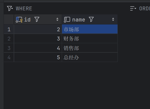Open the filter funnel for id column
The width and height of the screenshot is (150, 109).
[37, 19]
